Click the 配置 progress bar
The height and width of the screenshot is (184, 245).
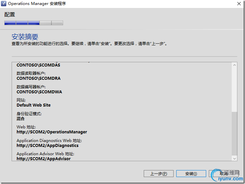point(34,23)
